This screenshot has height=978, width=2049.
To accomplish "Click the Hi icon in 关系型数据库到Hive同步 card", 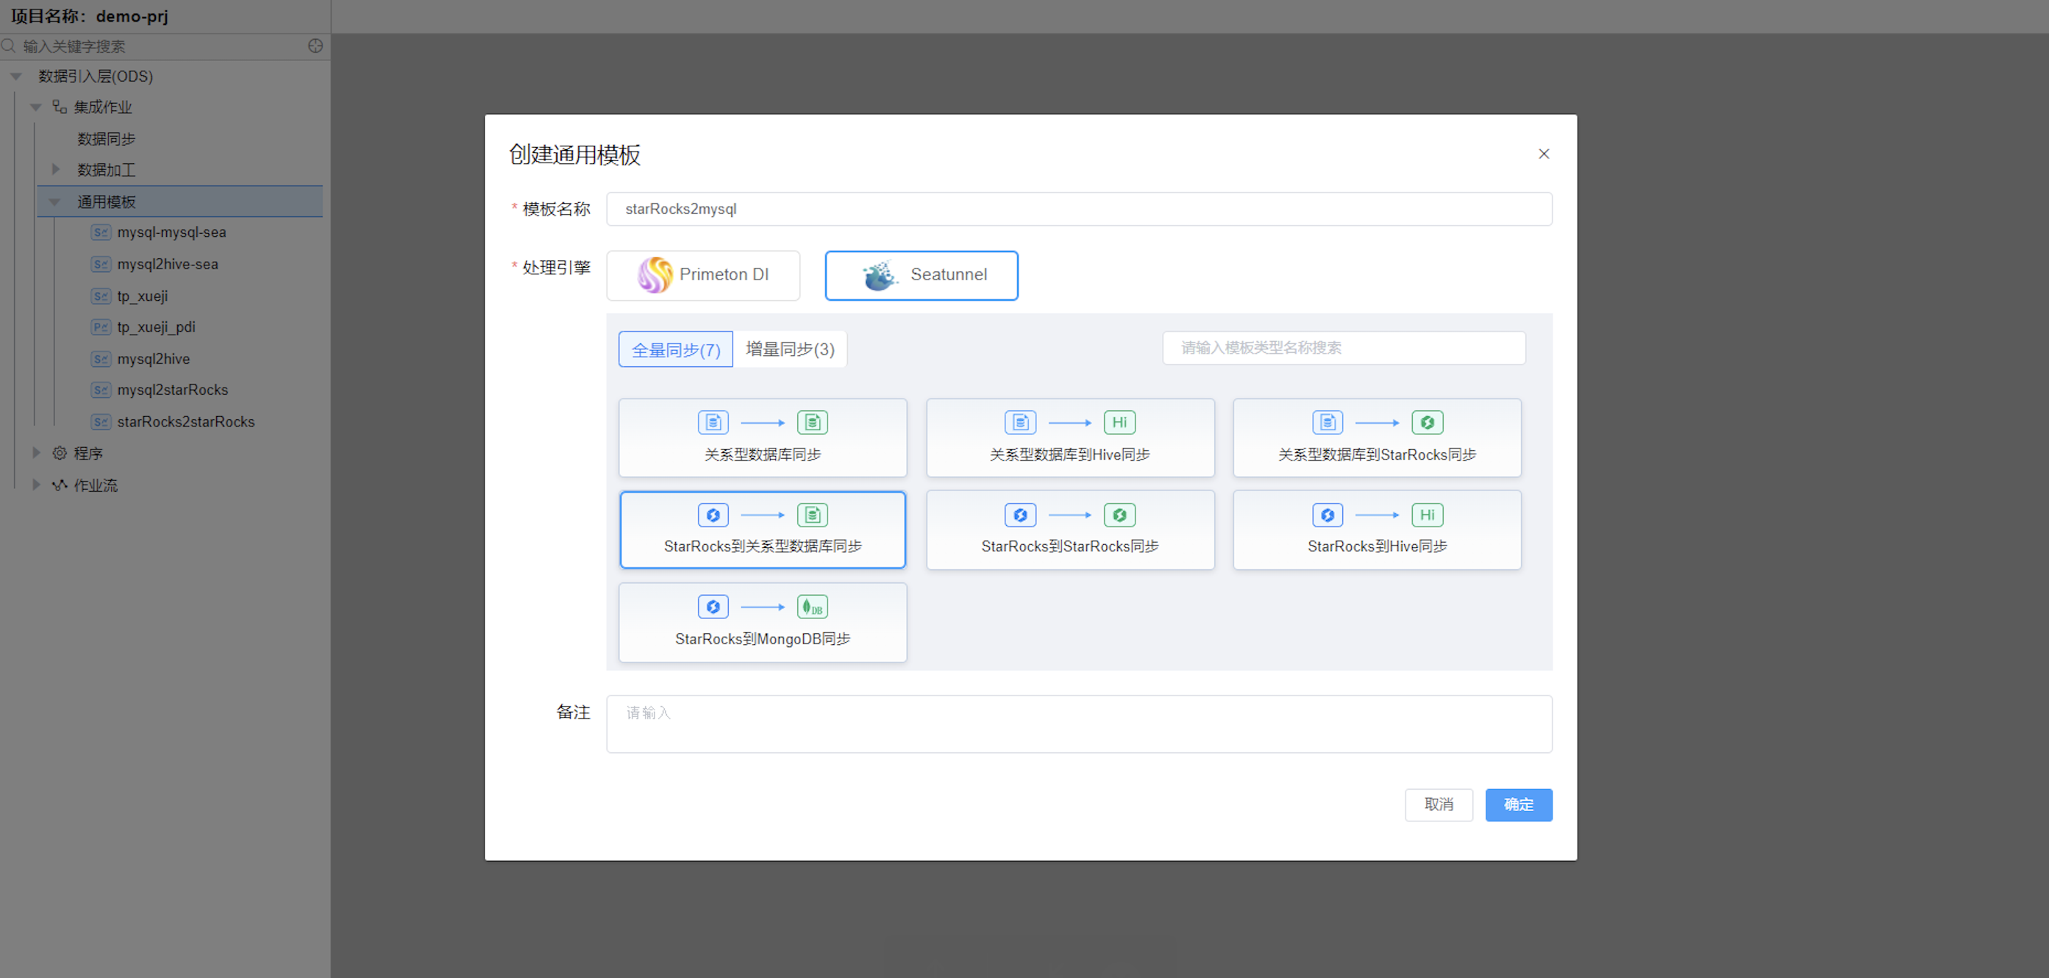I will click(1119, 422).
